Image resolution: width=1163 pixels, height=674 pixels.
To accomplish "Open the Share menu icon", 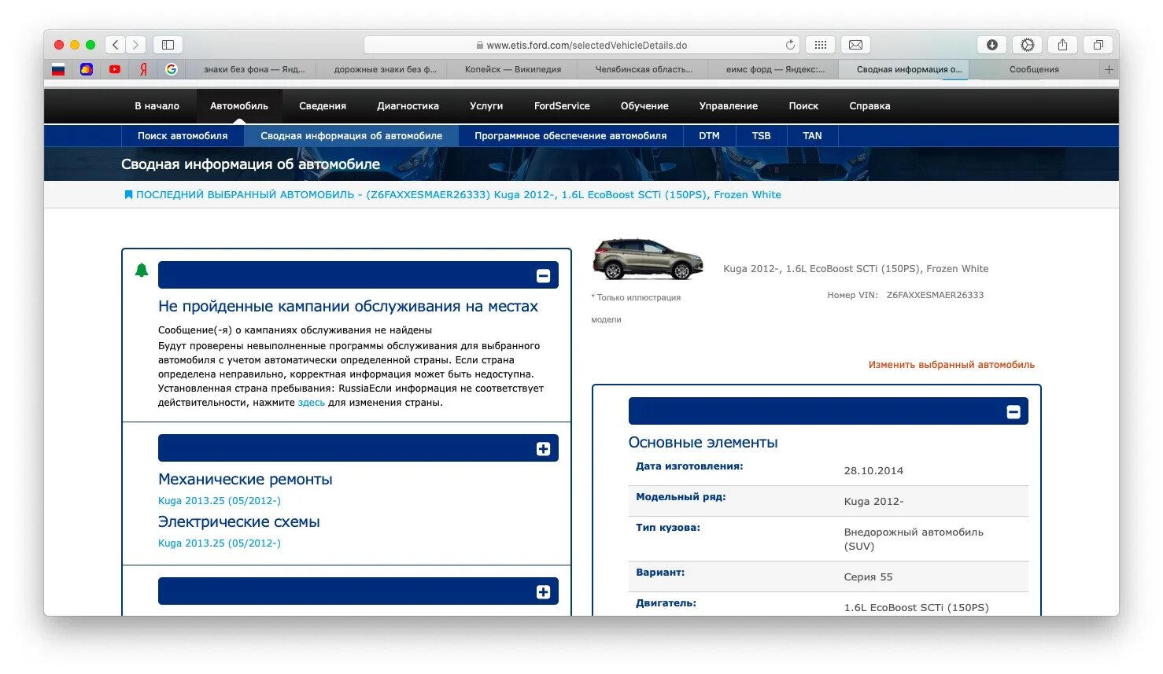I will point(1062,45).
